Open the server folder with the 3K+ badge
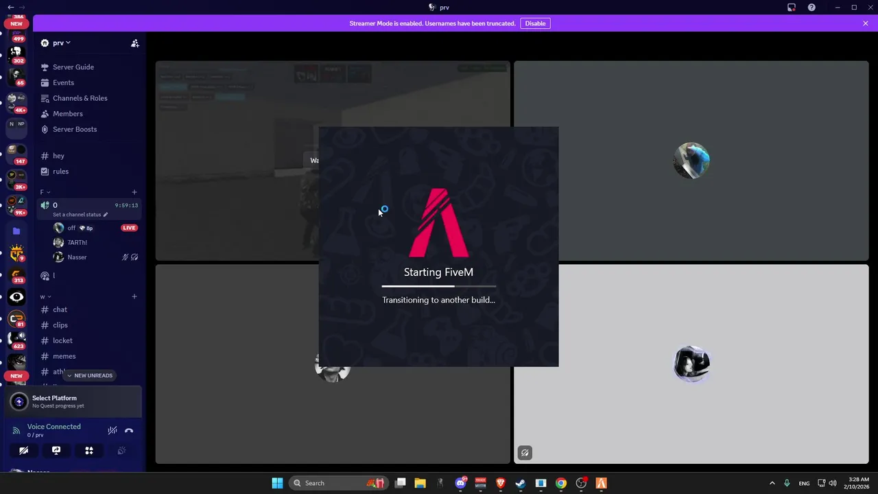This screenshot has height=494, width=878. pyautogui.click(x=16, y=180)
